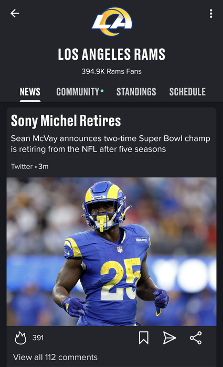Tap the LA Rams team logo
Viewport: 223px width, 367px height.
[x=112, y=22]
